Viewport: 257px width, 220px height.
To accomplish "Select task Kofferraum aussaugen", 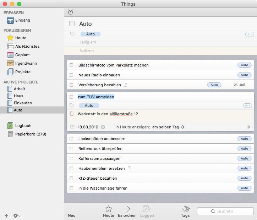I will click(160, 158).
